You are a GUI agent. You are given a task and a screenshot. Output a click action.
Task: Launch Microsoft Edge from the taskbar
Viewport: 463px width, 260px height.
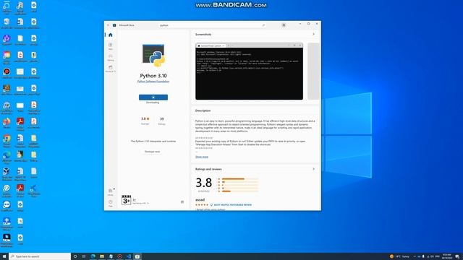click(x=93, y=256)
